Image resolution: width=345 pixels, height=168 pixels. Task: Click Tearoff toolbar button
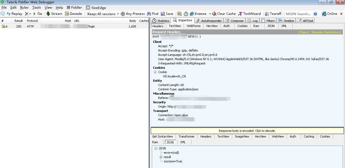[273, 14]
